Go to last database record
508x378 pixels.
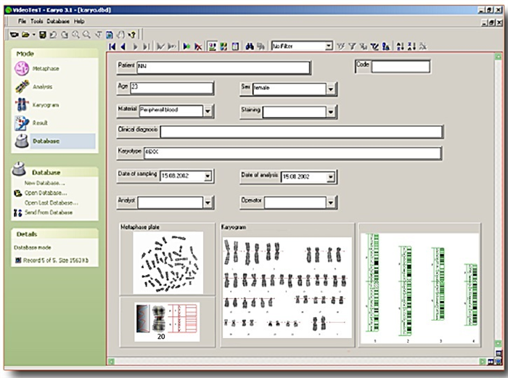click(146, 46)
